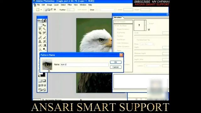Click the Depth slider in Brushes palette

pyautogui.click(x=151, y=50)
